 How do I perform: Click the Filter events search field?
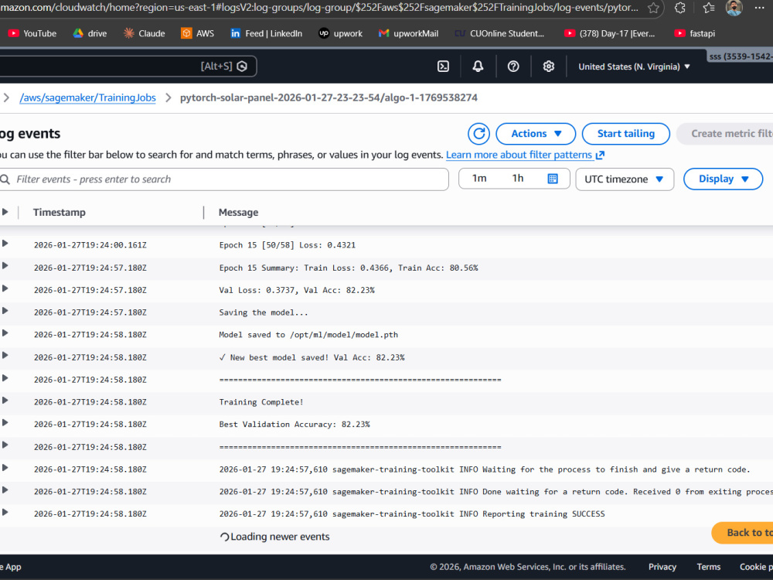pos(224,179)
